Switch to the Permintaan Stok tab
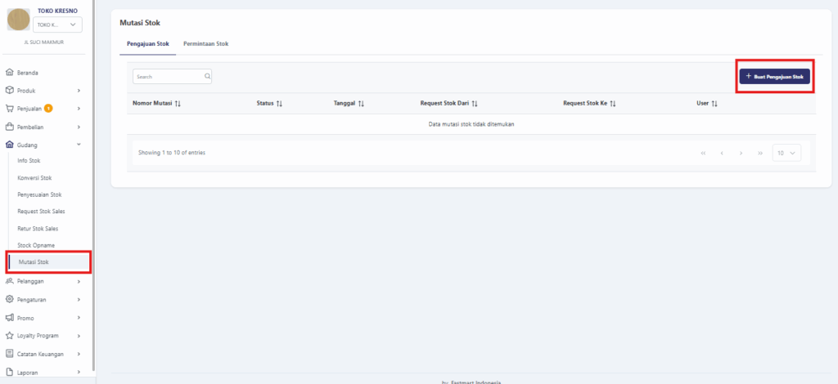838x384 pixels. [x=205, y=43]
